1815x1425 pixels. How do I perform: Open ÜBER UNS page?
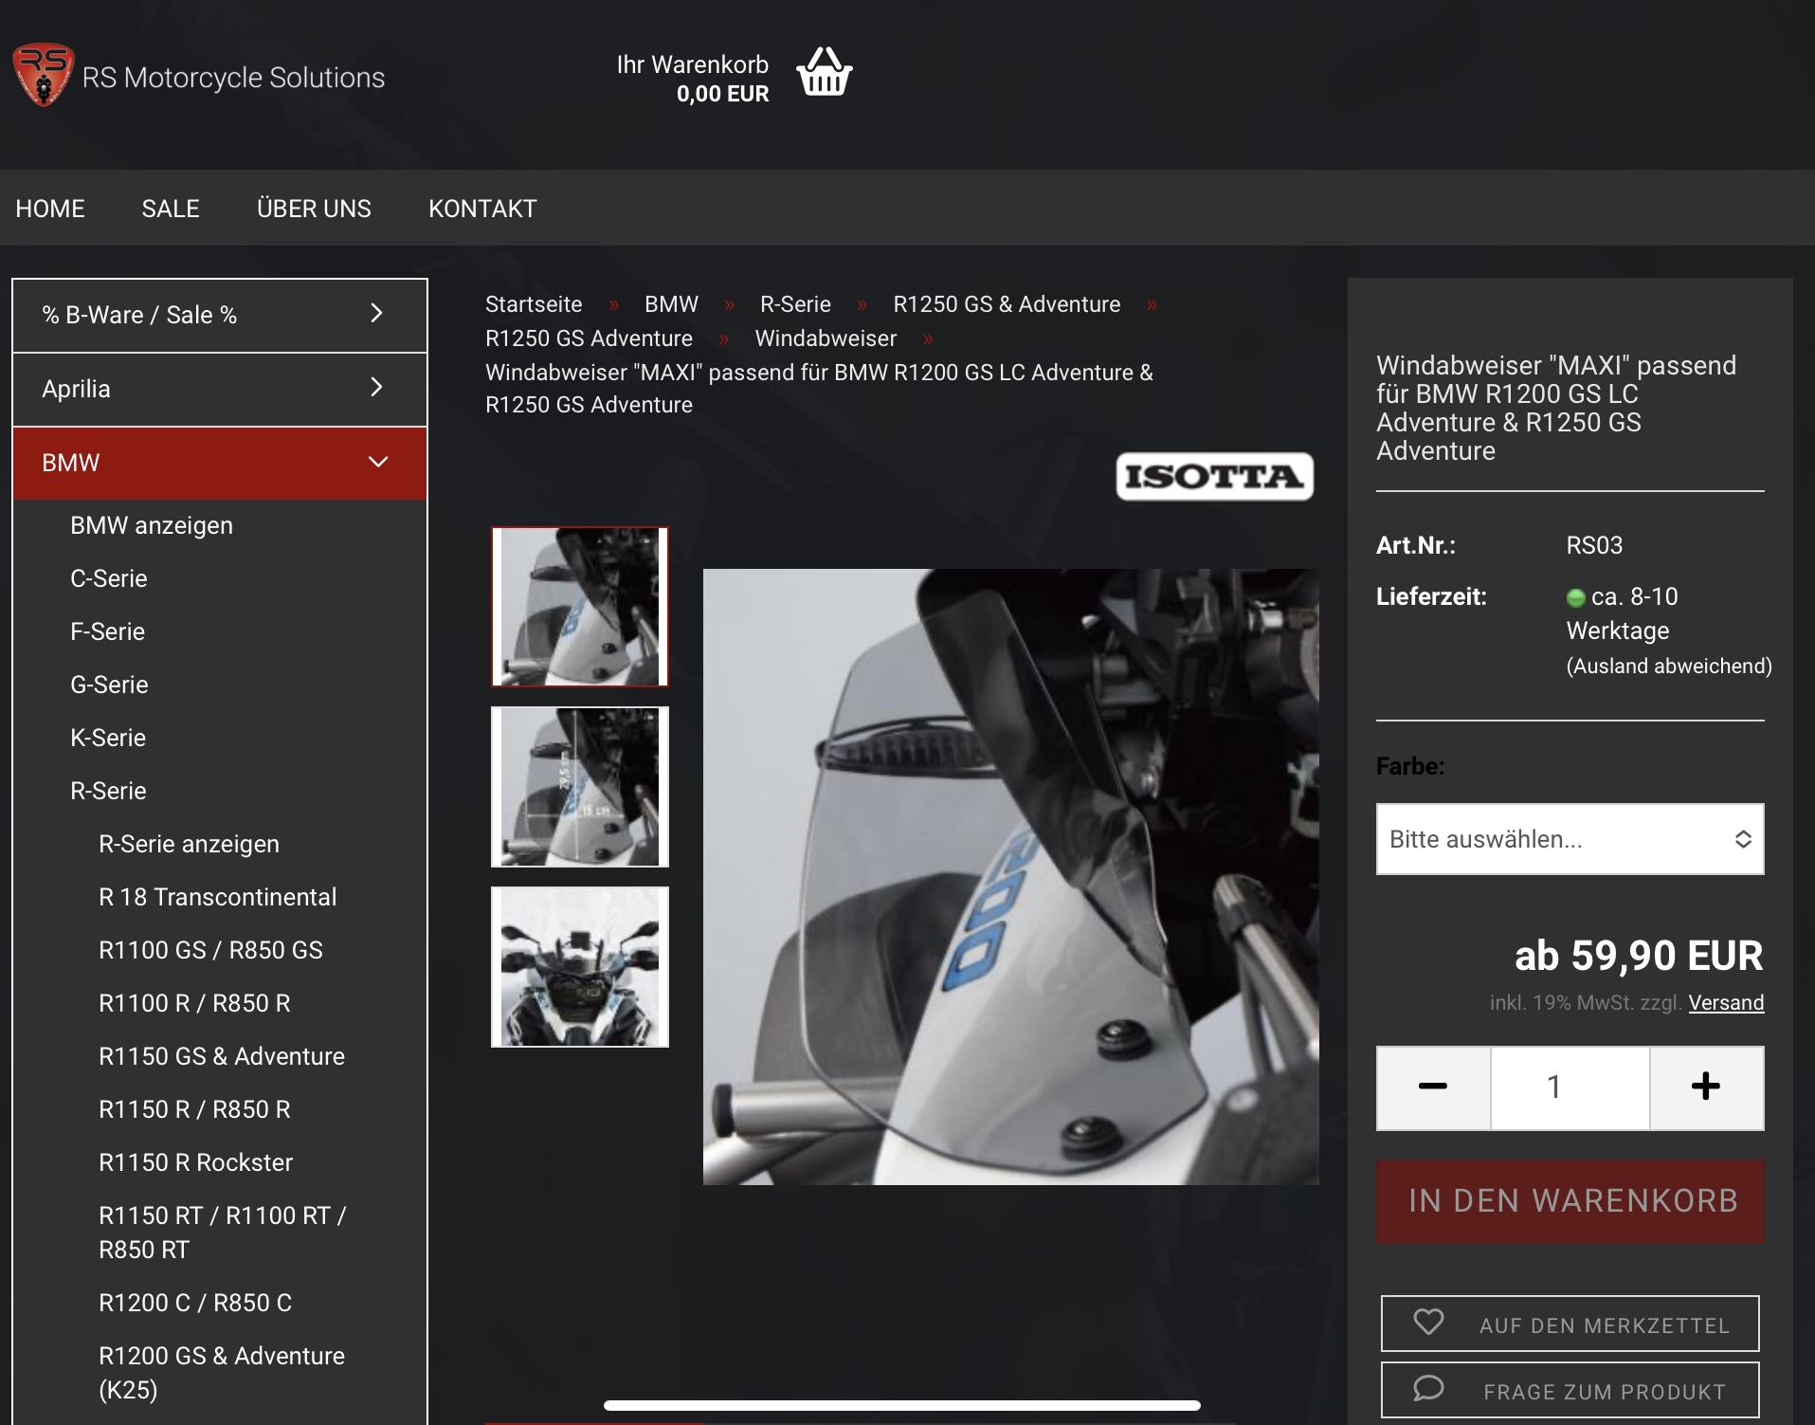coord(314,209)
